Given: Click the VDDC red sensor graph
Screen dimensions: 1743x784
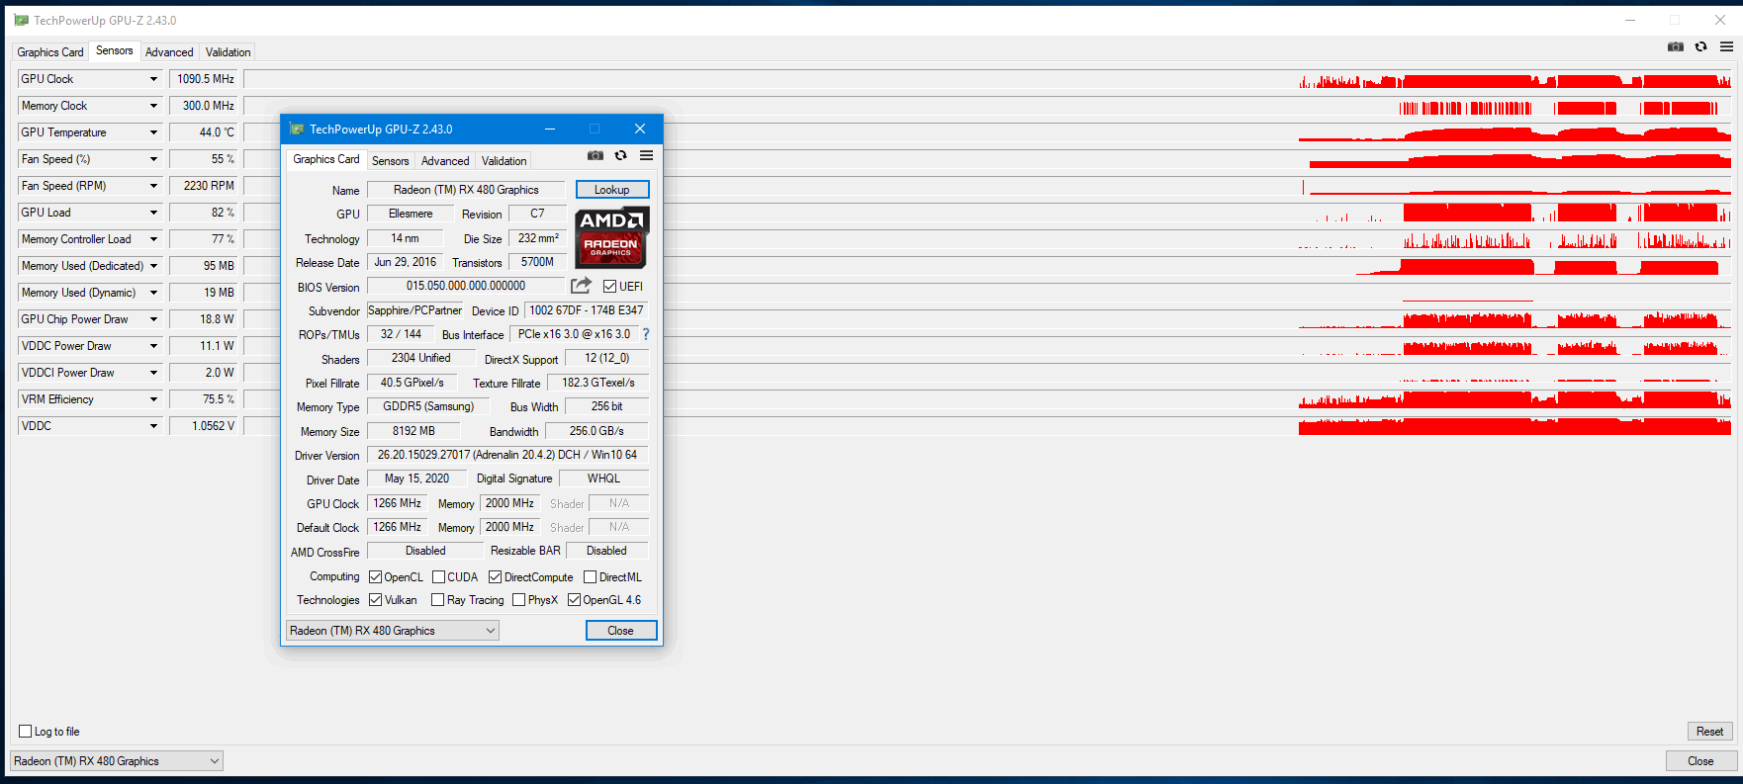Looking at the screenshot, I should click(987, 426).
